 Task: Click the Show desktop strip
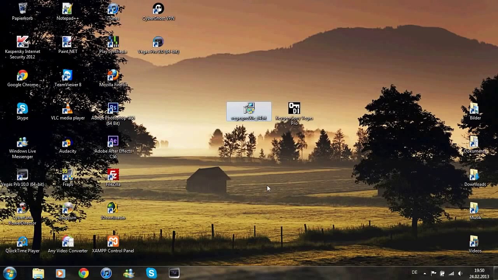[495, 273]
